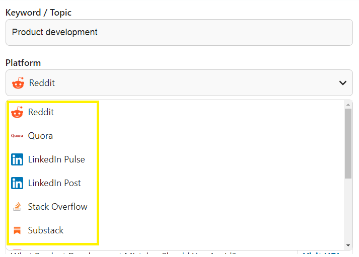This screenshot has width=359, height=257.
Task: Select Substack option text
Action: [x=46, y=230]
